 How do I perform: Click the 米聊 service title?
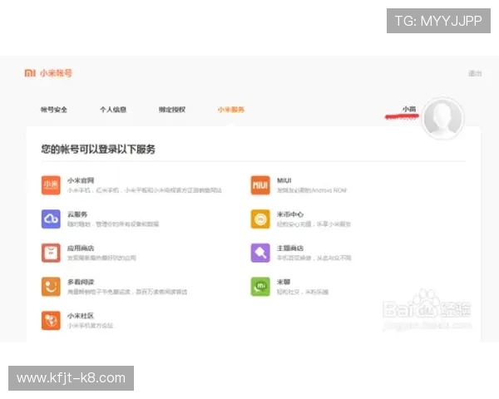(284, 282)
